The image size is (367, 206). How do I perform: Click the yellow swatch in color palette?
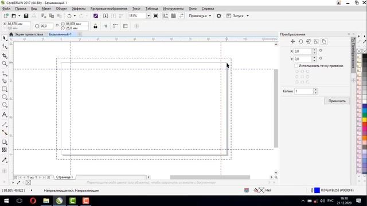(x=365, y=120)
